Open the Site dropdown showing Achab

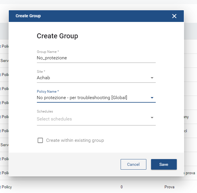point(92,78)
